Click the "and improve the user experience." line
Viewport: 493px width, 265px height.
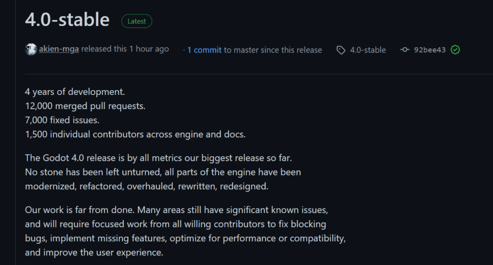94,252
